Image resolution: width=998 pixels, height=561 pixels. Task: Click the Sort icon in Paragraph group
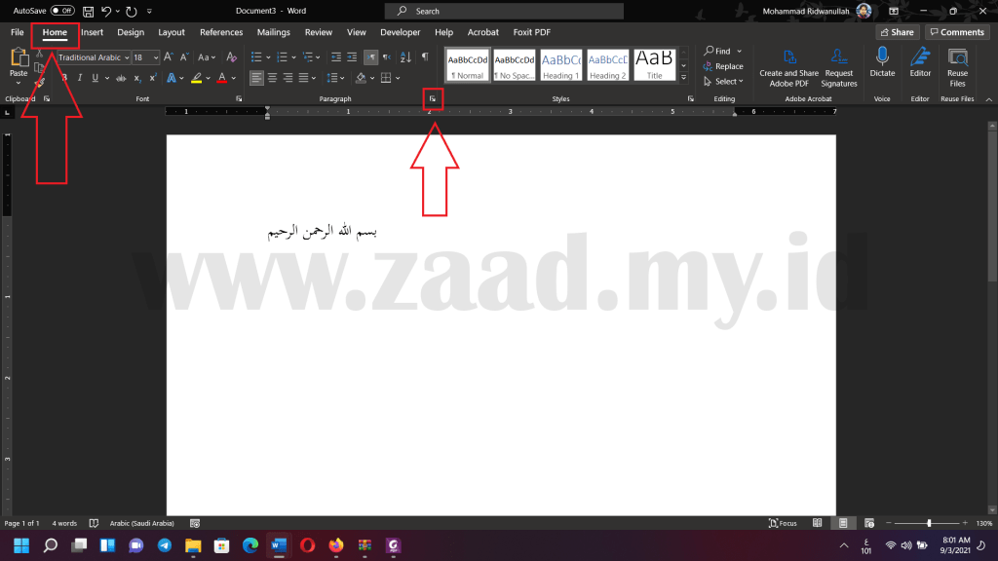pyautogui.click(x=404, y=56)
